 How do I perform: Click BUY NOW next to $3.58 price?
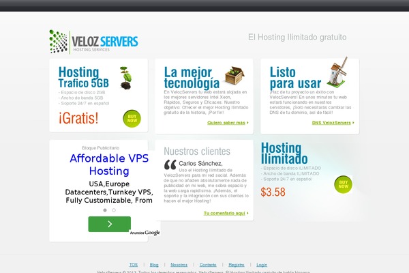[x=344, y=184]
